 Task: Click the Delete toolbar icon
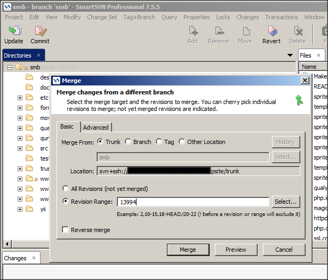[x=298, y=31]
